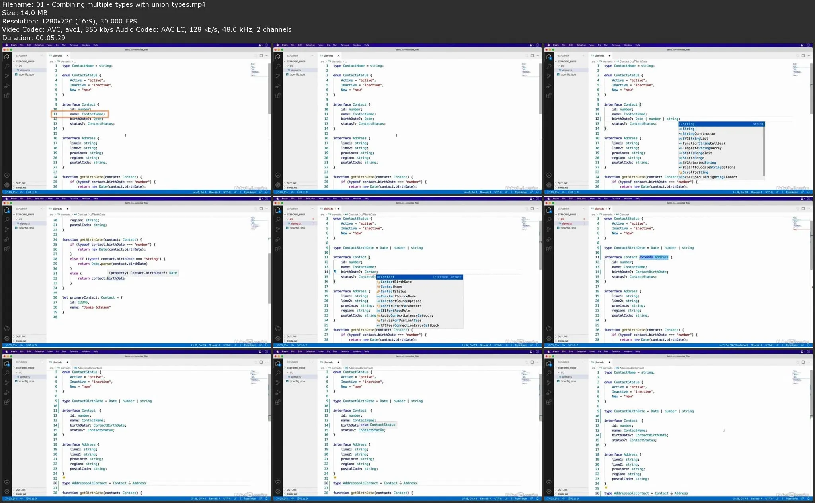
Task: Click Accounts icon in frame with Contact.birthDate tooltip
Action: click(7, 329)
